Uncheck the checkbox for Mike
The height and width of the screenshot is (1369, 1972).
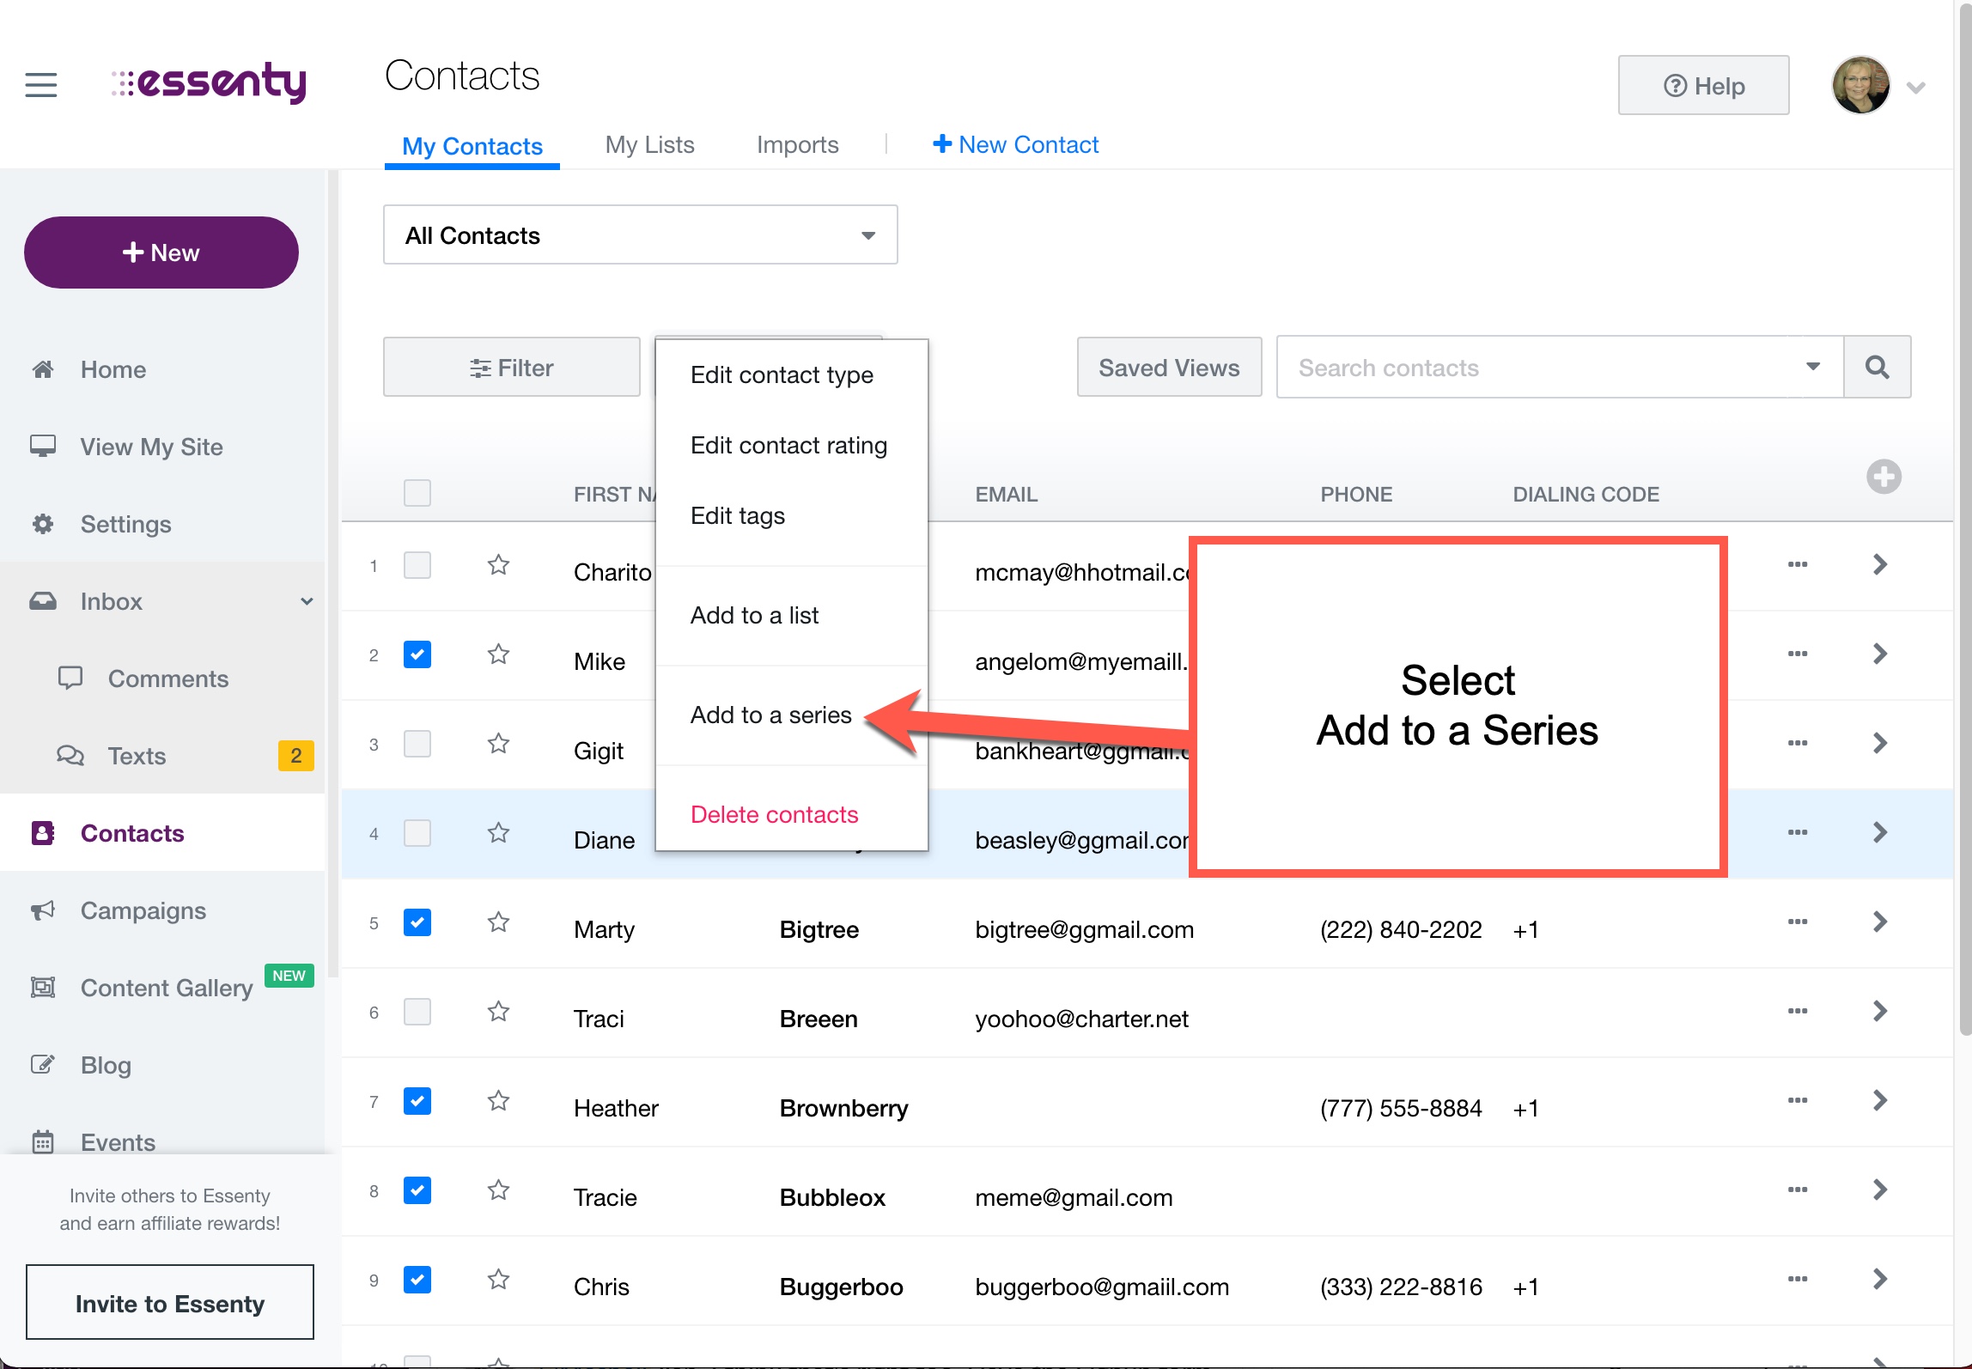417,654
